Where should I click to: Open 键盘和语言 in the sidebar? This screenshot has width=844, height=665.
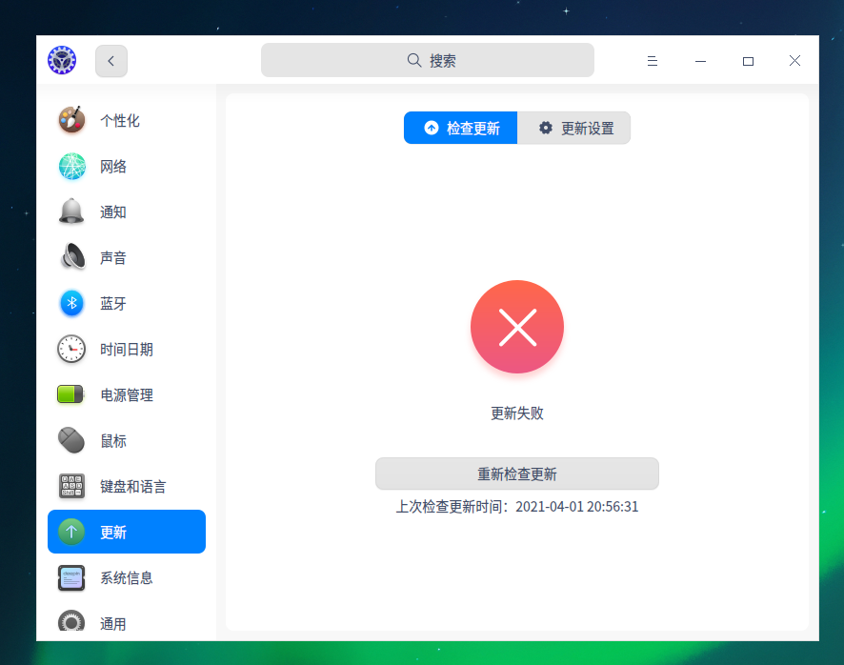click(127, 486)
